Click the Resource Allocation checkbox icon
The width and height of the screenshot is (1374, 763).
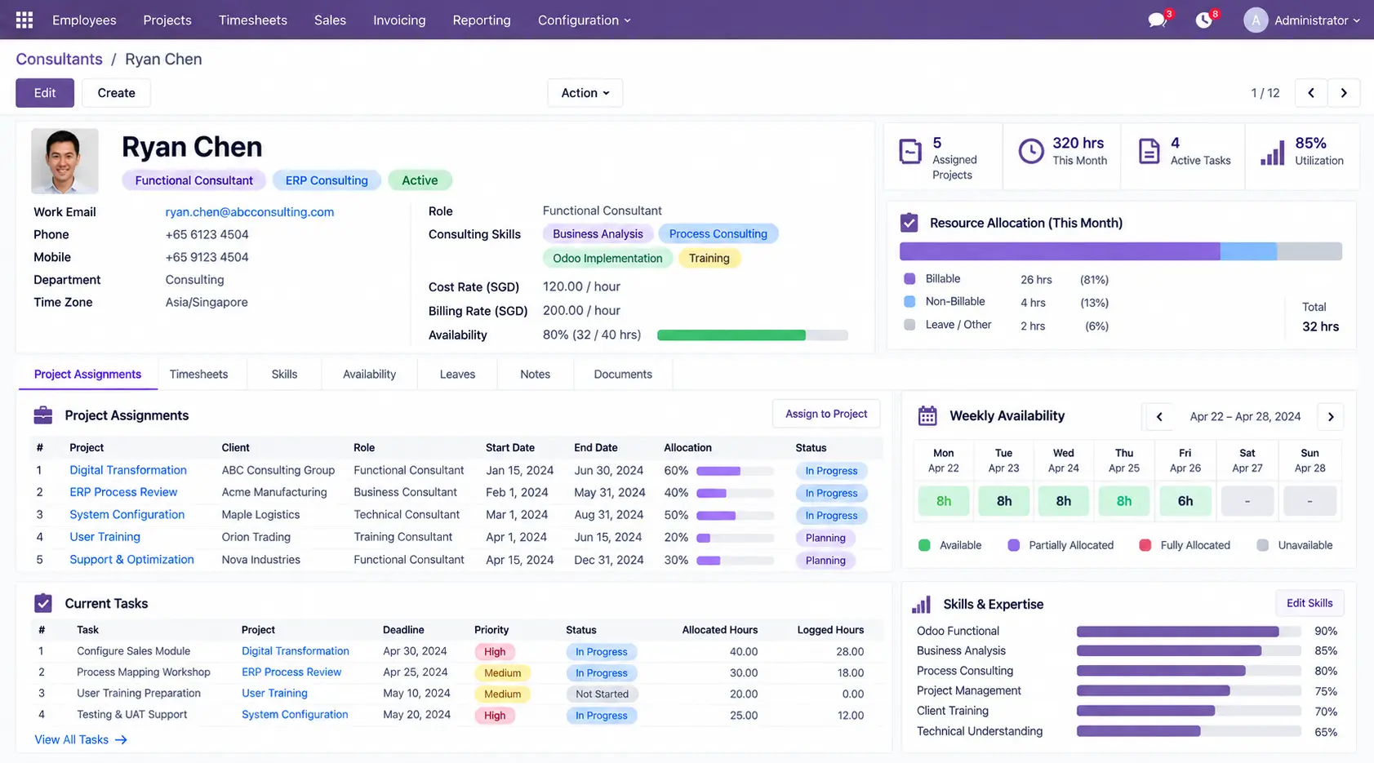[x=909, y=223]
